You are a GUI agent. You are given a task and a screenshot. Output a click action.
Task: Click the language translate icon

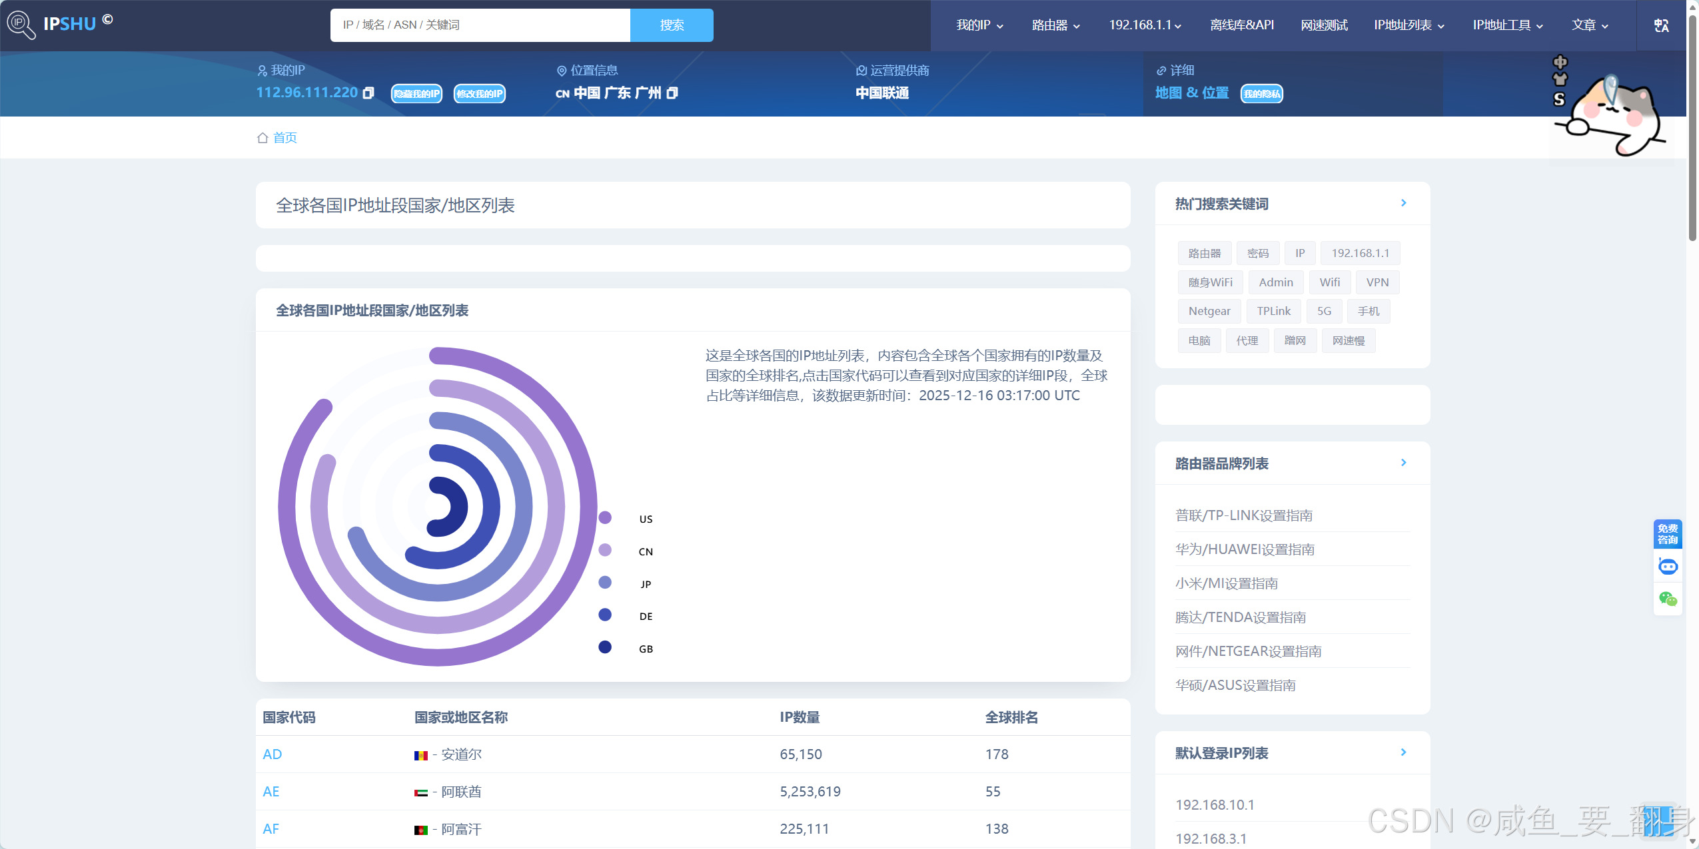1661,25
